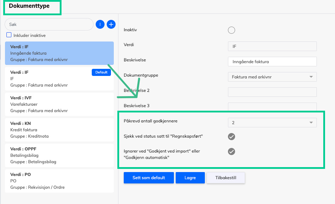
Task: Reset the form with Tilbakestill button
Action: click(x=225, y=178)
